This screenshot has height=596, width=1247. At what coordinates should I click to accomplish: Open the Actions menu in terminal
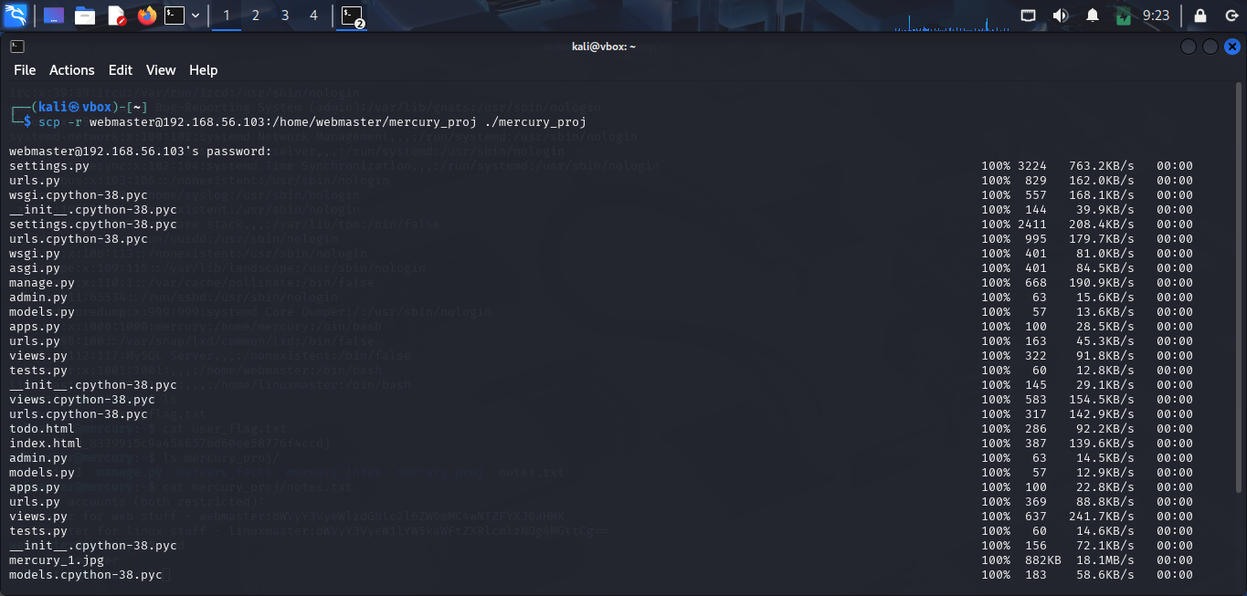pos(71,70)
